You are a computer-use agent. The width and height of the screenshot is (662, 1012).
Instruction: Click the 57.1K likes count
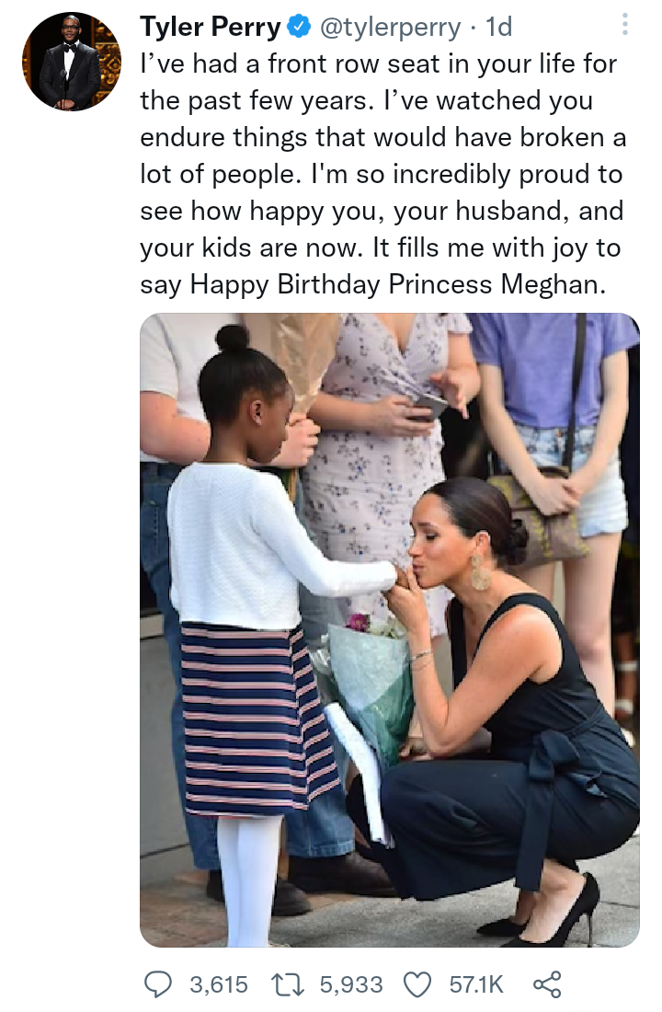tap(476, 984)
